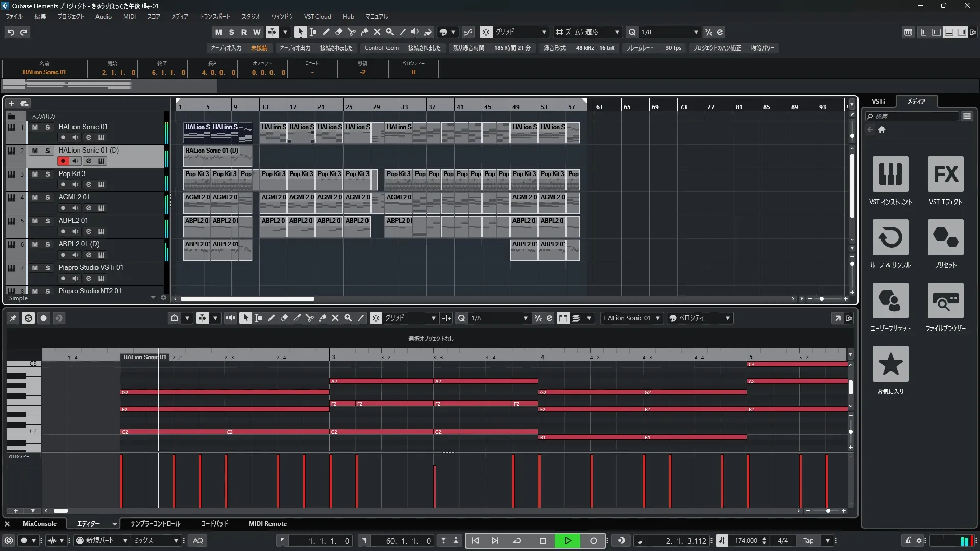Image resolution: width=980 pixels, height=551 pixels.
Task: Select the Glue tool in top toolbar
Action: [364, 32]
